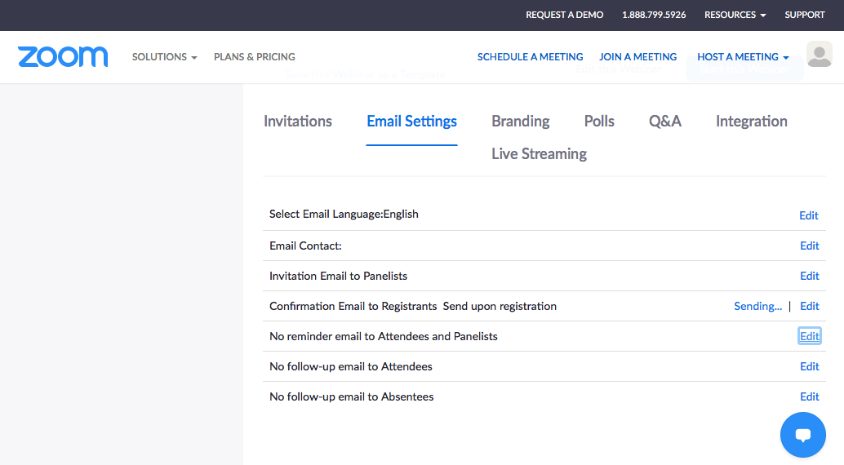Edit the Email Contact row
The image size is (844, 465).
coord(809,246)
